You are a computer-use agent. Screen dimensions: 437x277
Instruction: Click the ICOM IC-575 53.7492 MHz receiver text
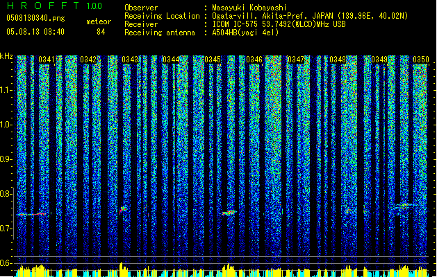(x=279, y=24)
